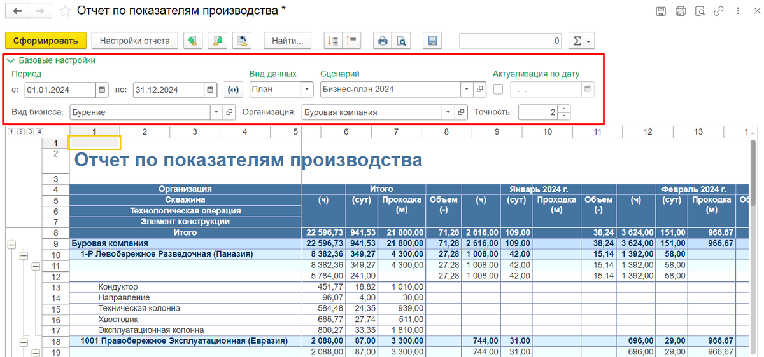764x357 pixels.
Task: Select row header 8 in the spreadsheet
Action: (x=55, y=232)
